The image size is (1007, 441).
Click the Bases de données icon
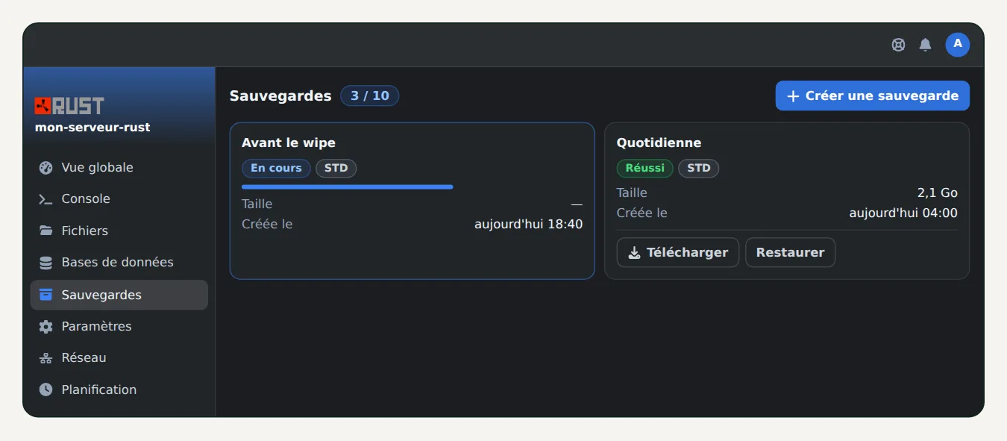coord(46,263)
